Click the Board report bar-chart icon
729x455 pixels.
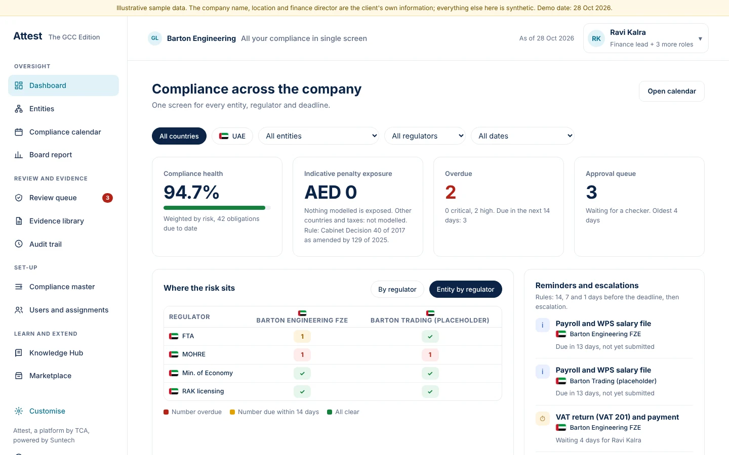point(19,155)
